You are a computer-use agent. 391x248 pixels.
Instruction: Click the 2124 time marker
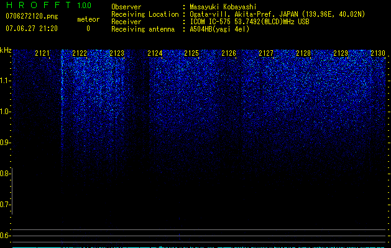point(155,53)
